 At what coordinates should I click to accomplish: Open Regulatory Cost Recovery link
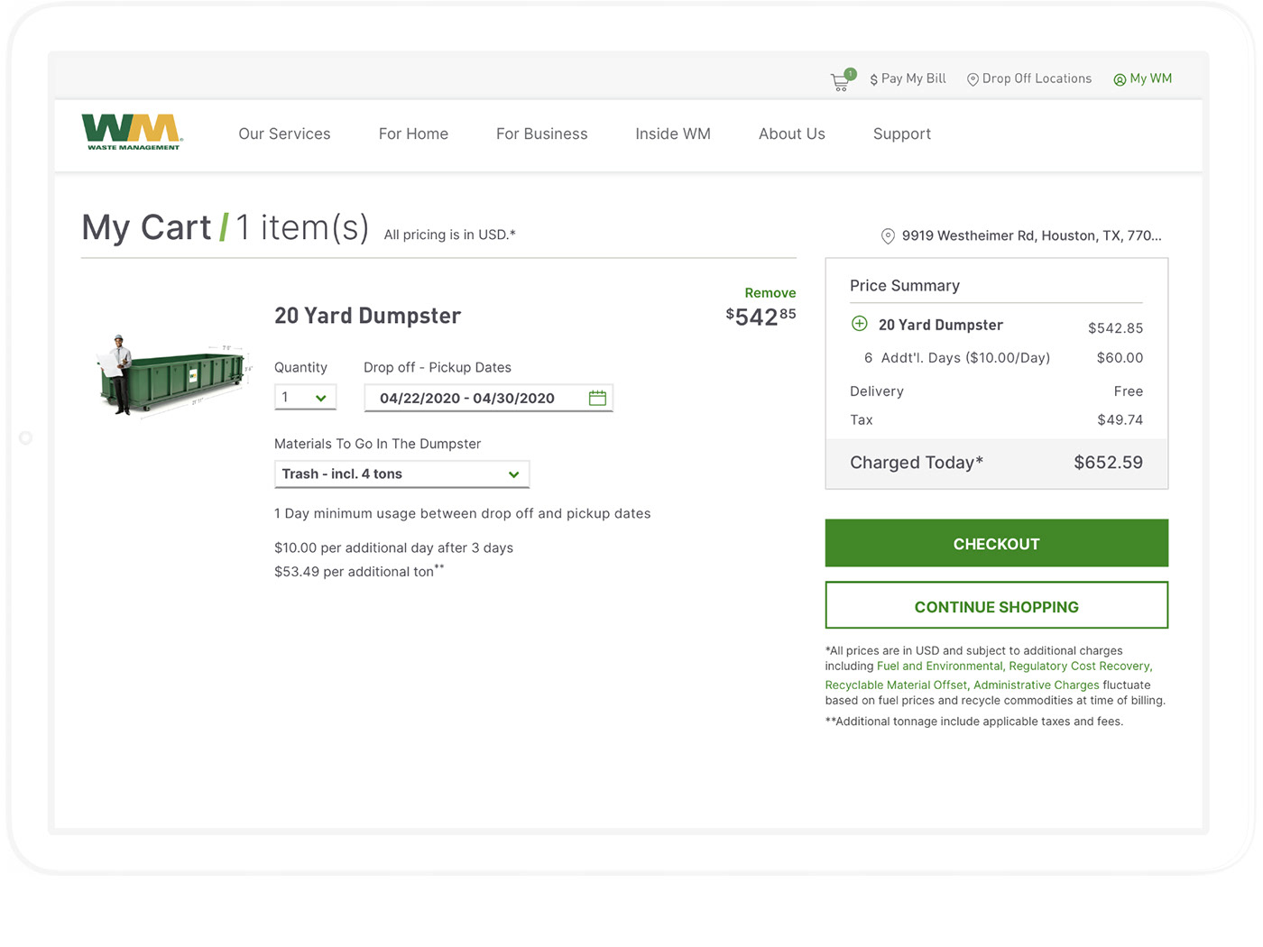(1080, 667)
